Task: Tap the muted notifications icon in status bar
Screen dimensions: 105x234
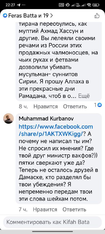Action: 68,5
